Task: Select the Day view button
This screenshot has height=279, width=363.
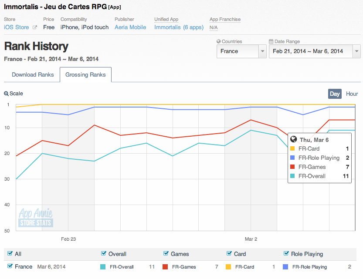Action: pyautogui.click(x=335, y=94)
